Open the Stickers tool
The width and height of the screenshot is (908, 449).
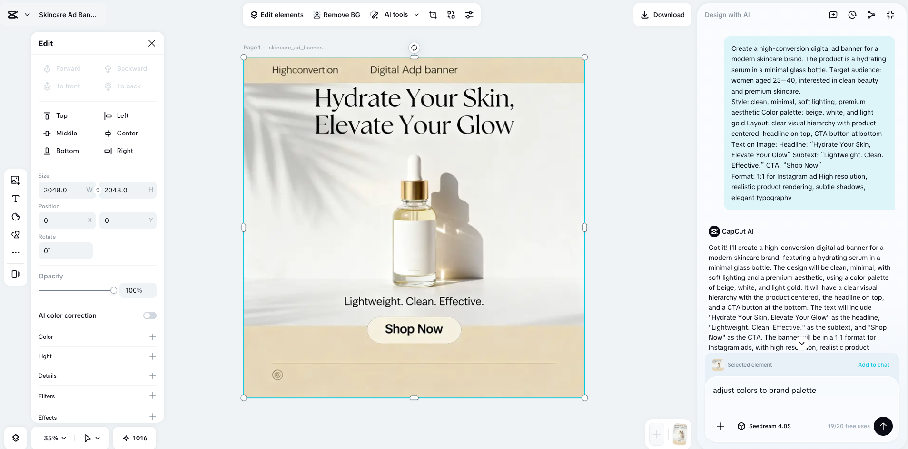click(x=15, y=217)
